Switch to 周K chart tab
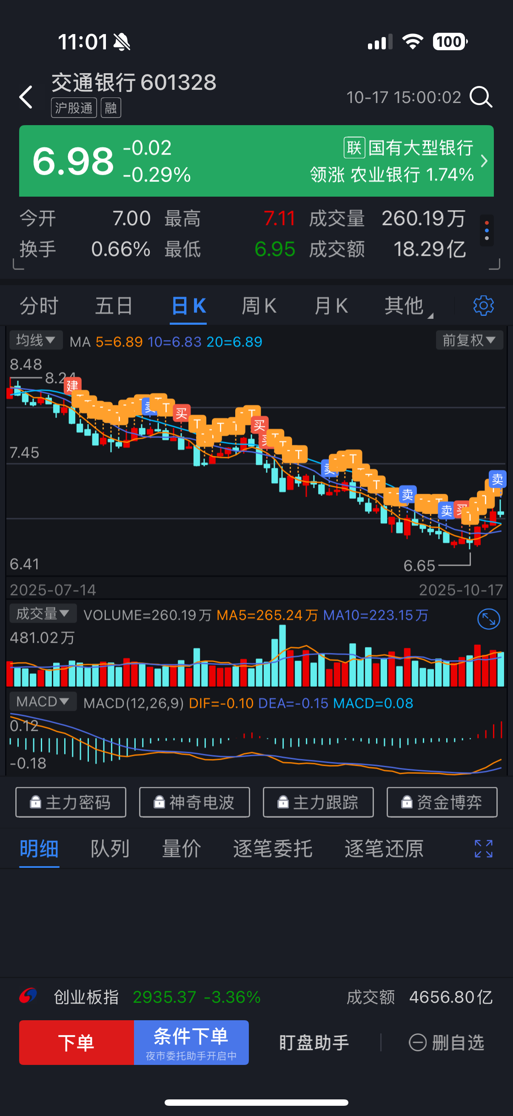The image size is (513, 1116). (259, 306)
